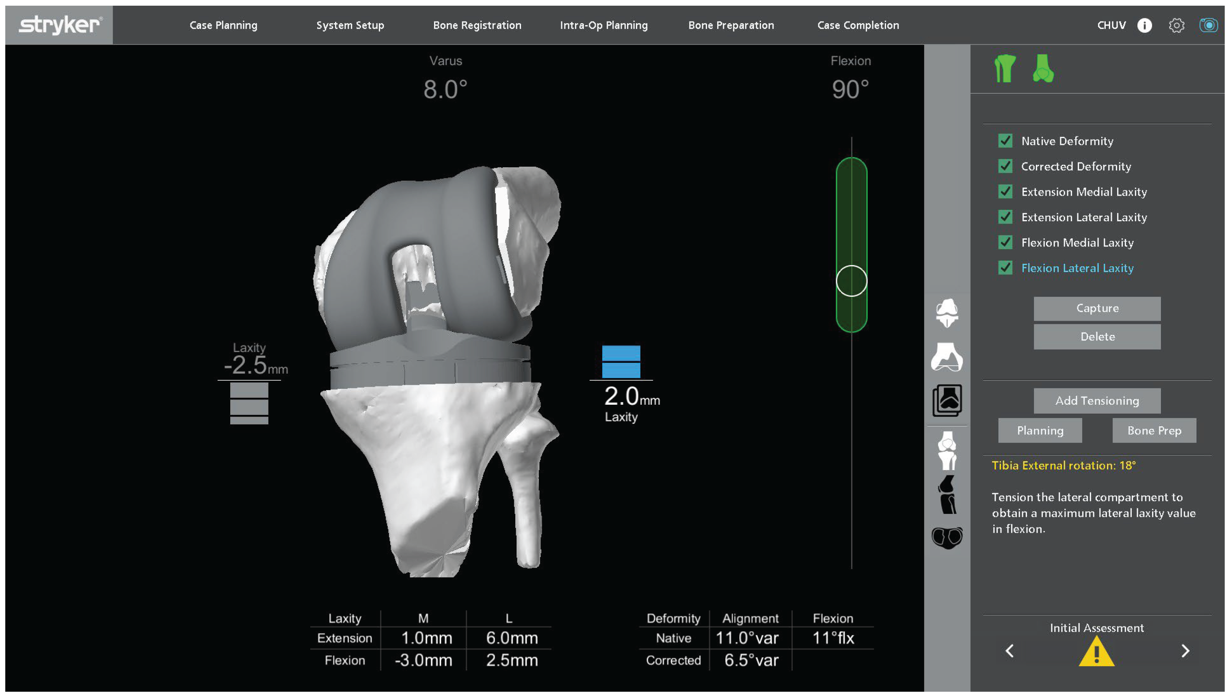Click the blue screenshot camera icon
The width and height of the screenshot is (1230, 697).
1208,26
